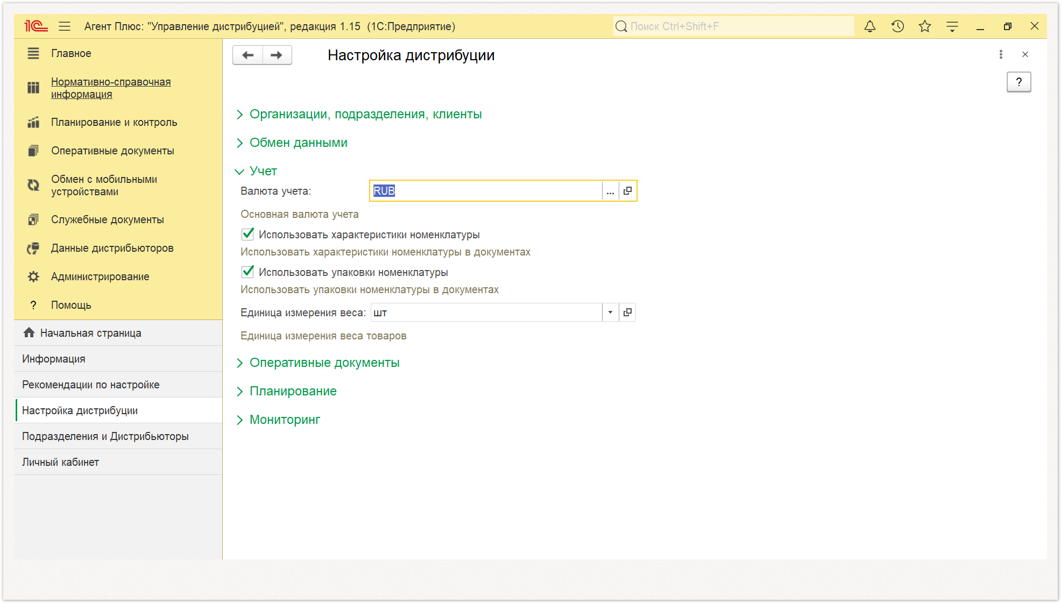
Task: Open the three-dot more actions menu
Action: pos(1001,54)
